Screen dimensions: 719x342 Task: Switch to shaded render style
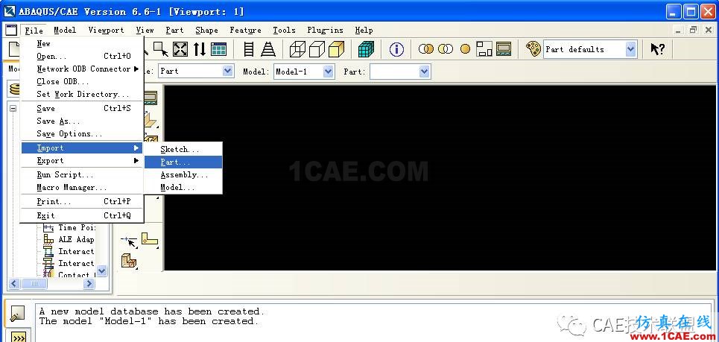(x=336, y=49)
